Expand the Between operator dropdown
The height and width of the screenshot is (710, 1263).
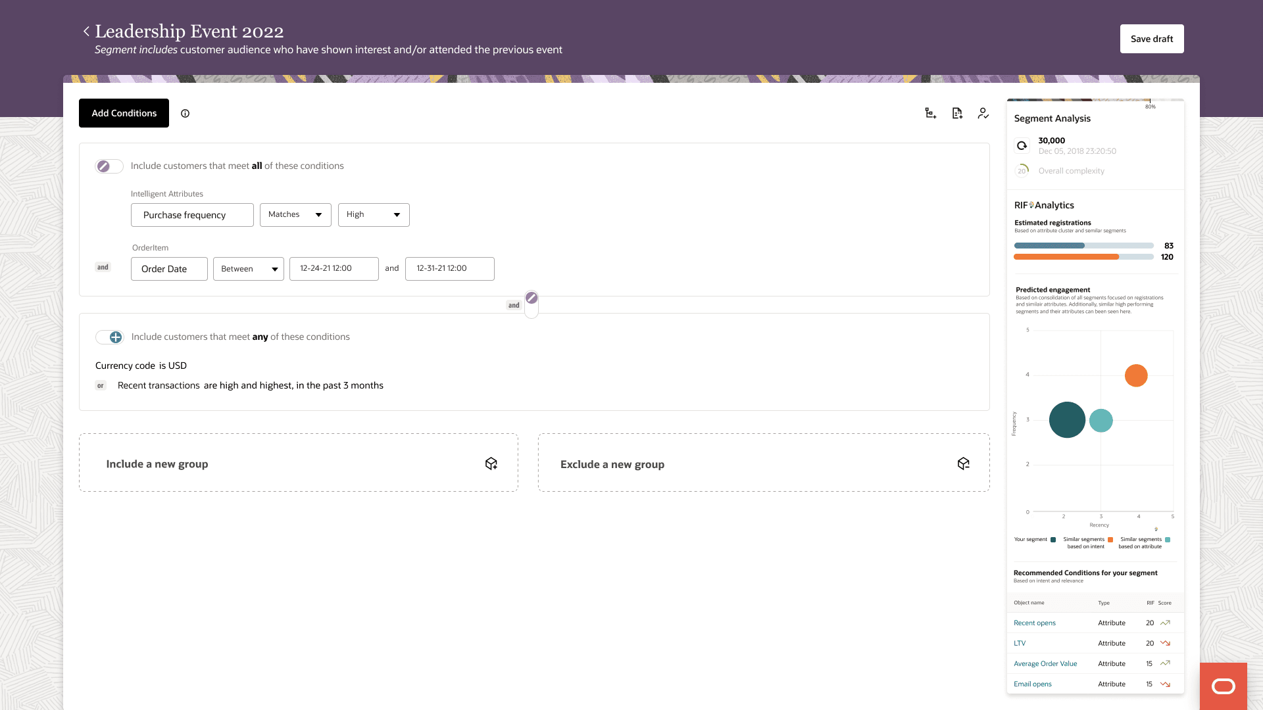coord(248,269)
